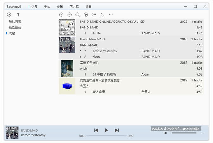Screen dimensions: 213x143
Task: Open the A-Z sort icon
Action: click(x=103, y=15)
